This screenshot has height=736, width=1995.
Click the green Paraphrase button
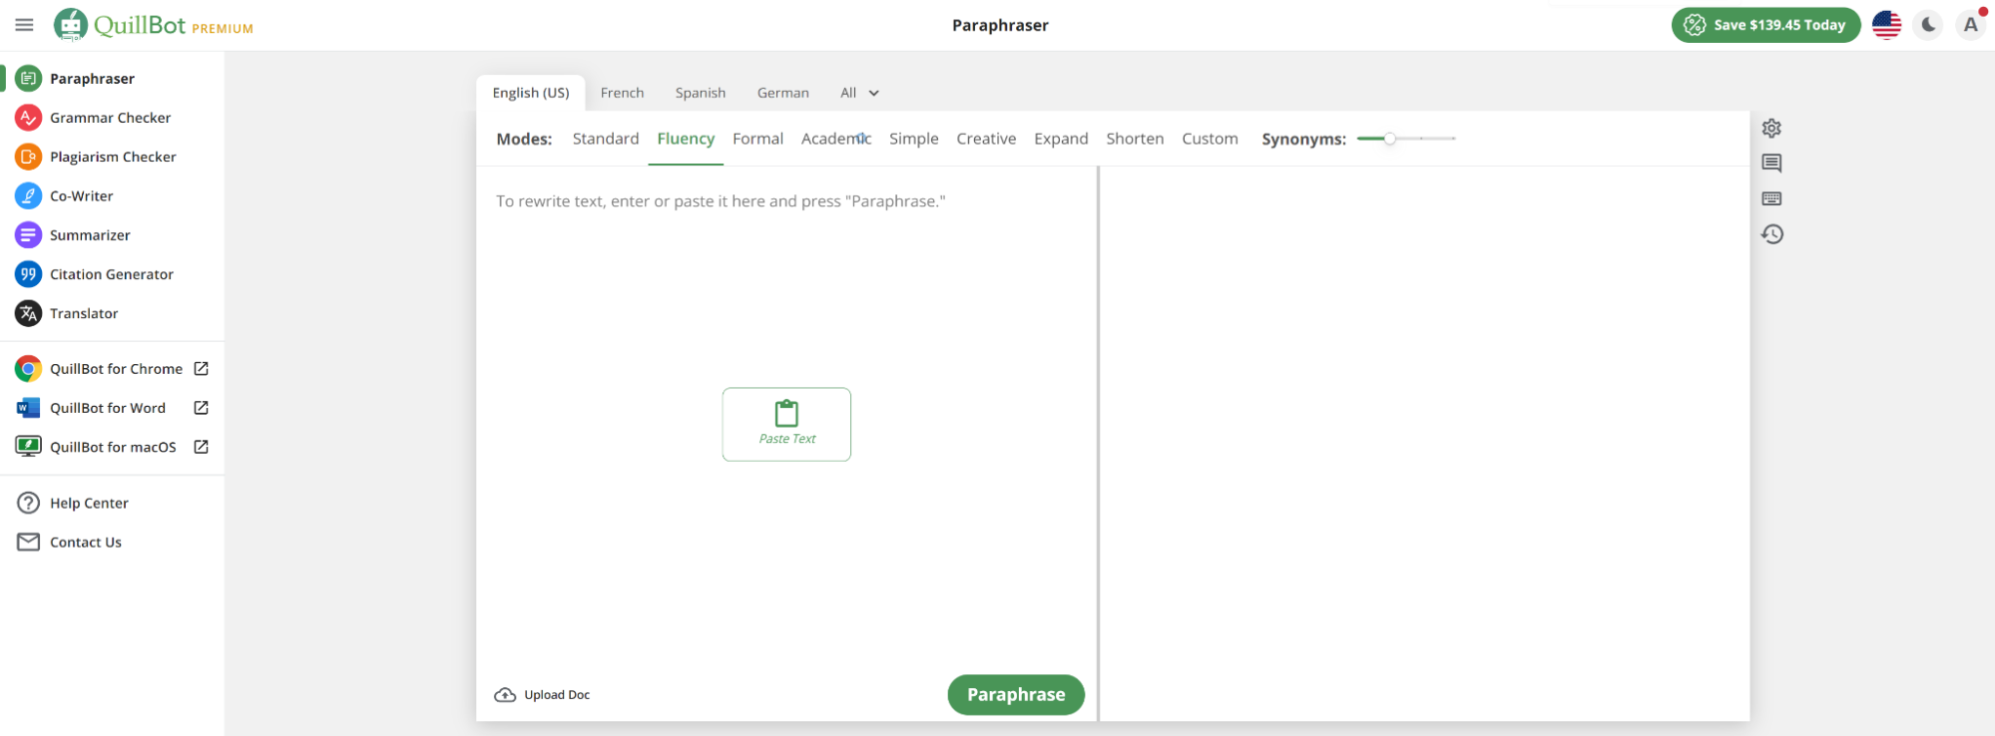1016,695
